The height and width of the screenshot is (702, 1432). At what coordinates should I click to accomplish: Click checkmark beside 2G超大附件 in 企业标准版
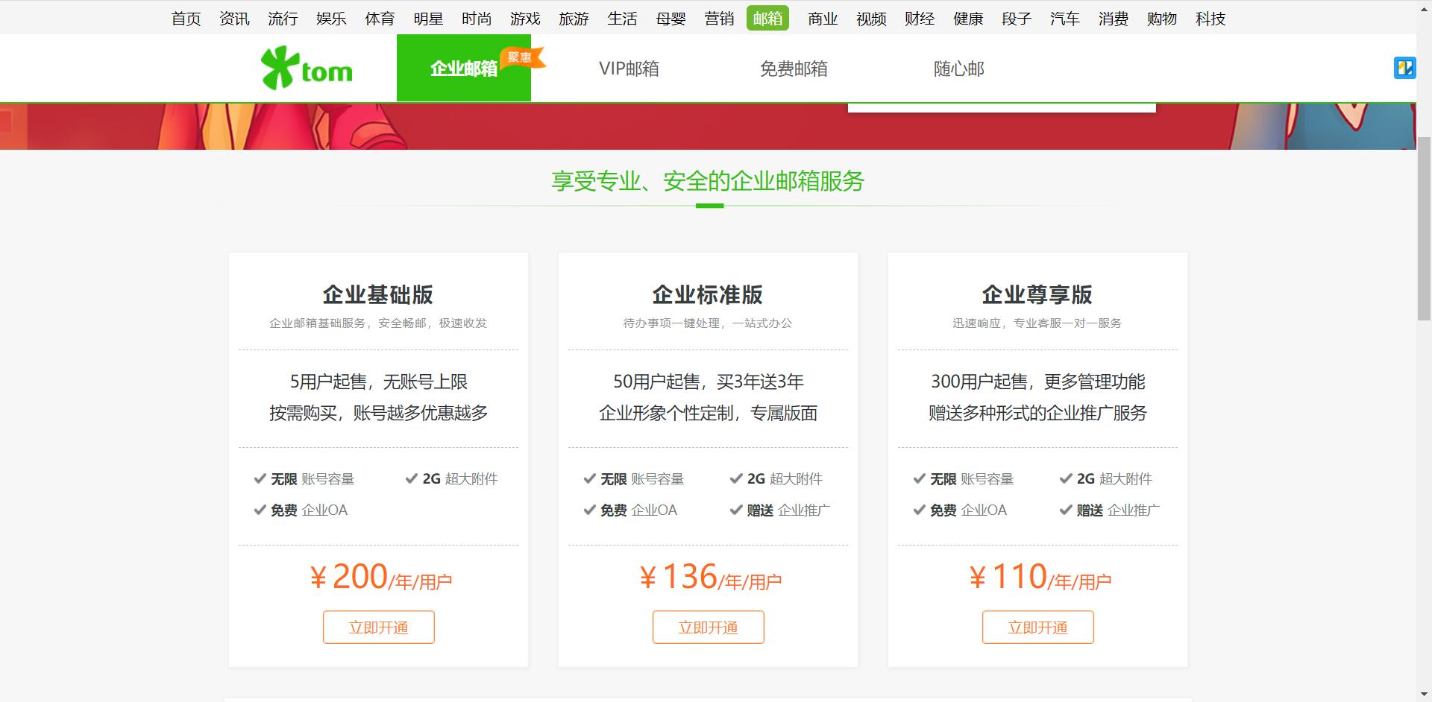click(x=735, y=478)
